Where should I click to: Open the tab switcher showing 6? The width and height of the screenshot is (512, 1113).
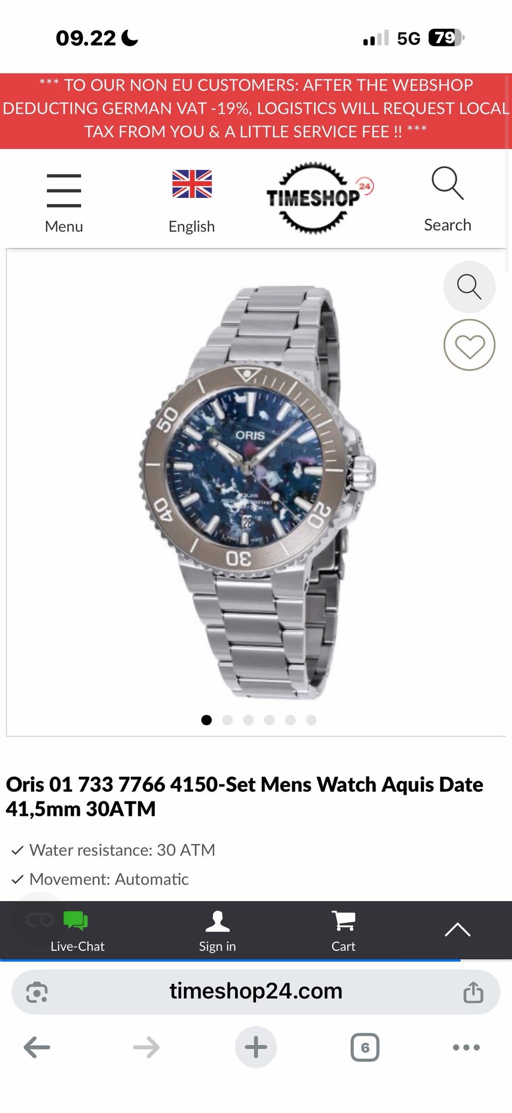pyautogui.click(x=365, y=1047)
